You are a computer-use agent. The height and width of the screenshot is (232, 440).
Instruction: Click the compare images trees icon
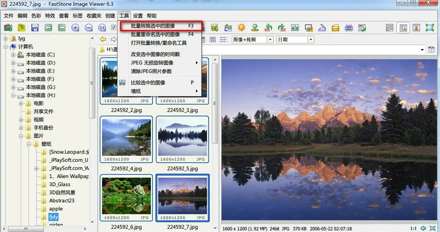(x=295, y=28)
